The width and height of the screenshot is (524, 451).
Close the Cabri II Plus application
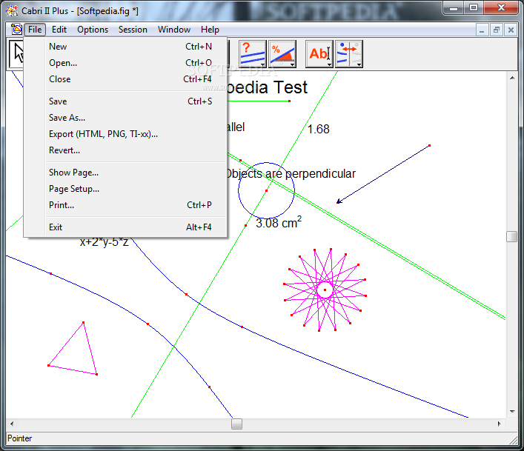[501, 8]
